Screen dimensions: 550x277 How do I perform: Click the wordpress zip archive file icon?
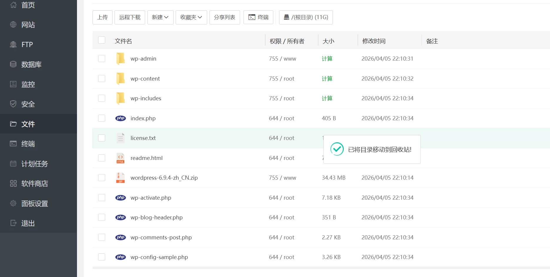pos(120,178)
